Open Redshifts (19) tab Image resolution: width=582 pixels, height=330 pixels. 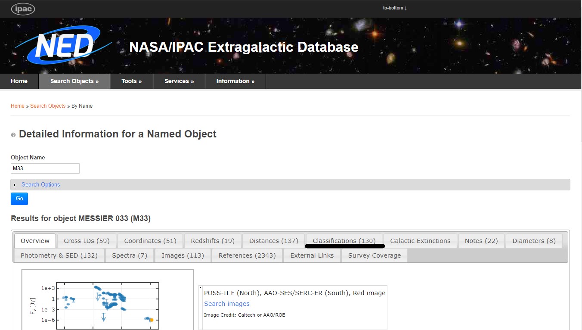(x=213, y=241)
